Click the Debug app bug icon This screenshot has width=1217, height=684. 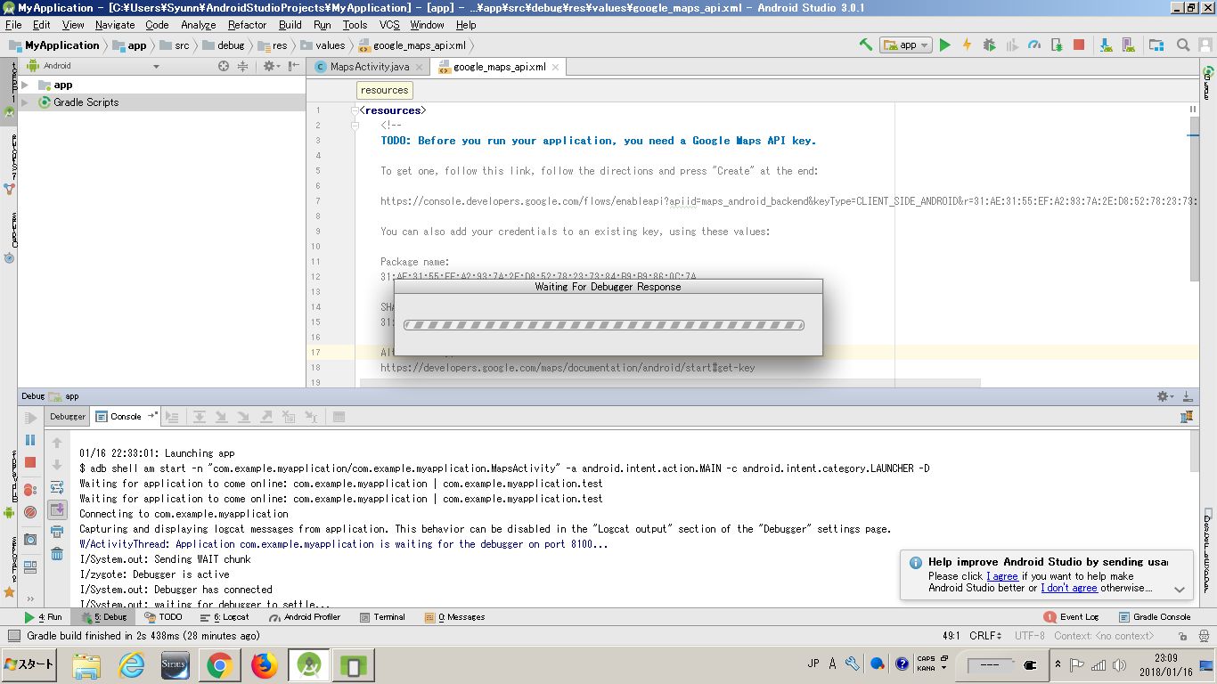[x=989, y=45]
